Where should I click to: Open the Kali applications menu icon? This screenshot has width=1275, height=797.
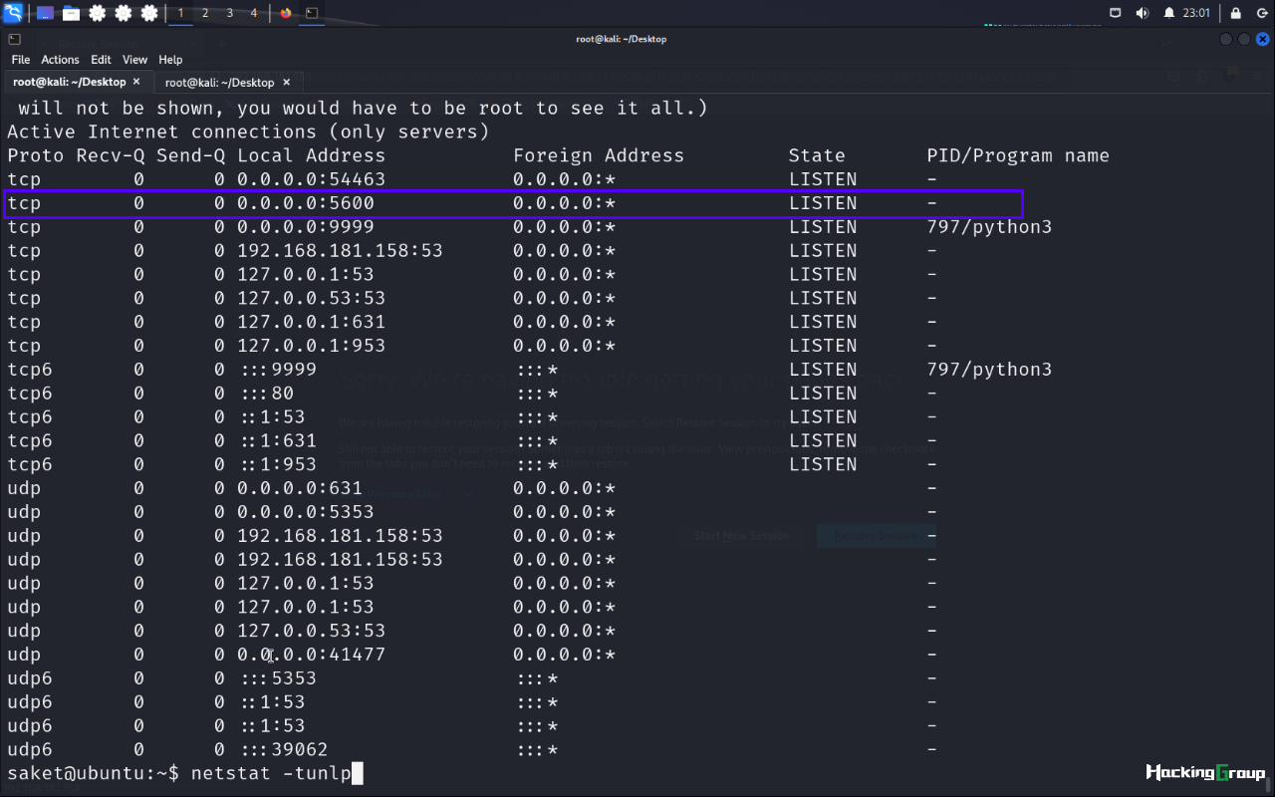[x=13, y=13]
